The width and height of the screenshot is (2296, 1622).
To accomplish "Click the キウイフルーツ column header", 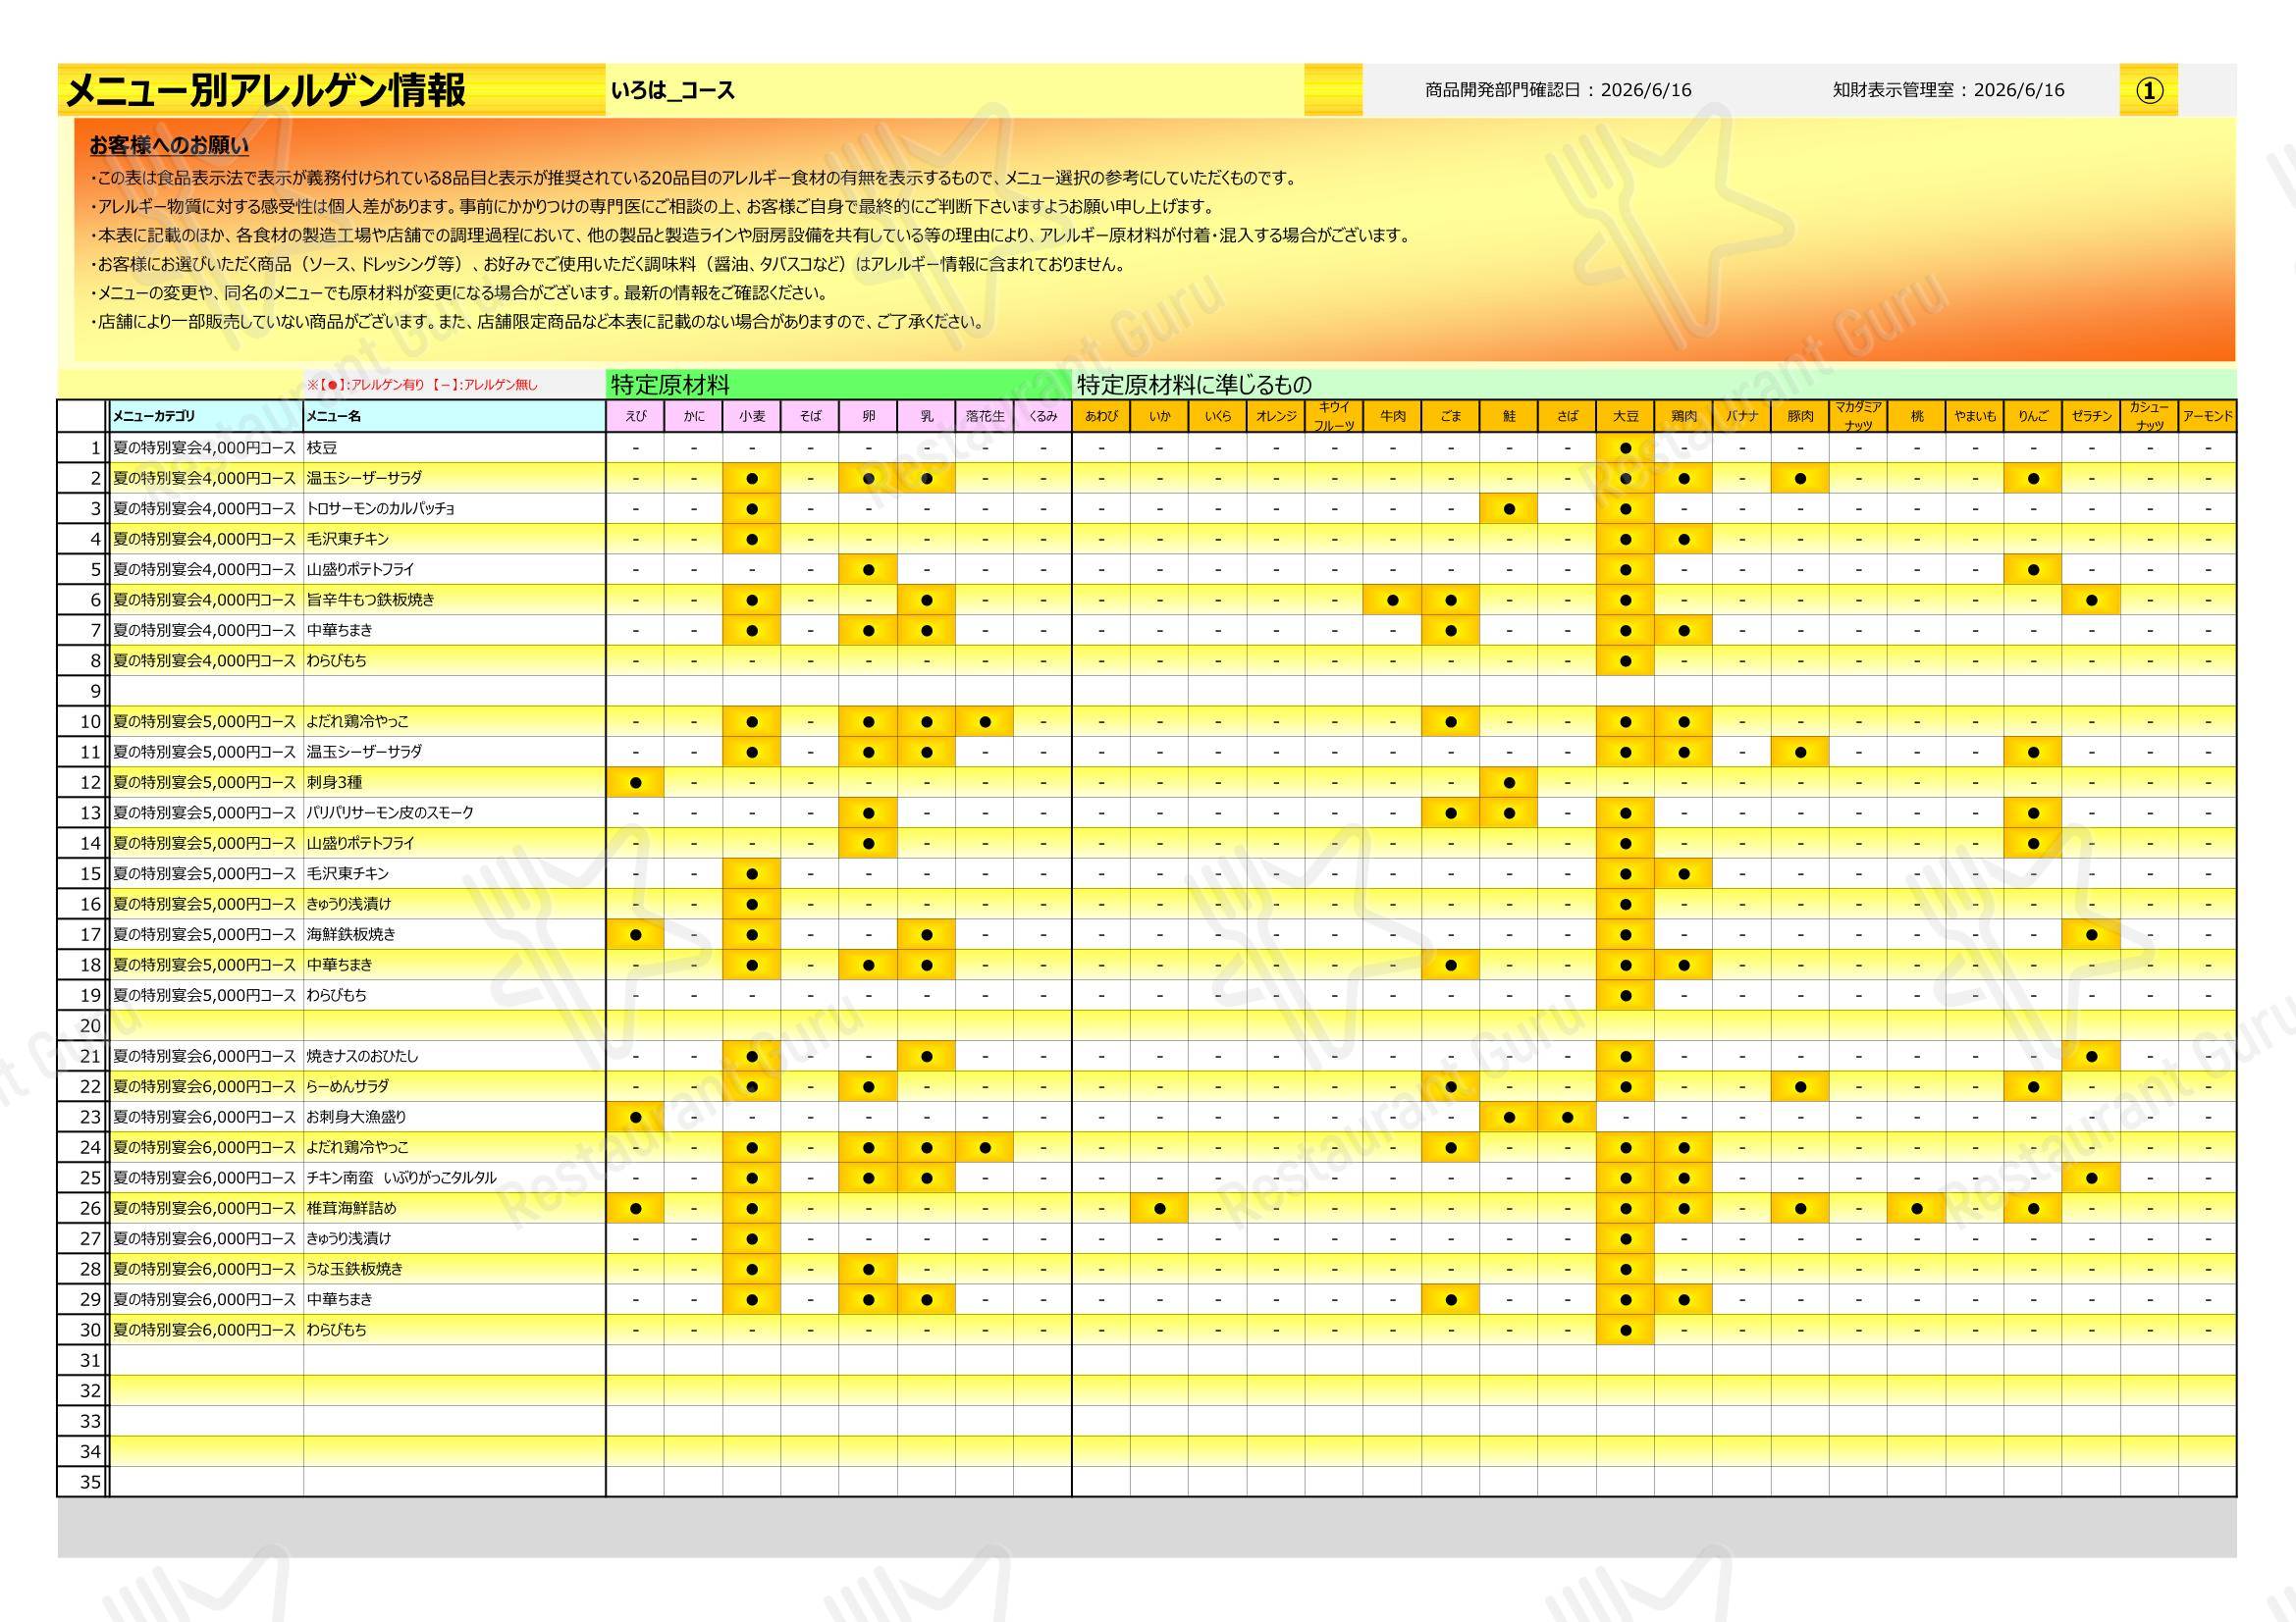I will click(1335, 416).
